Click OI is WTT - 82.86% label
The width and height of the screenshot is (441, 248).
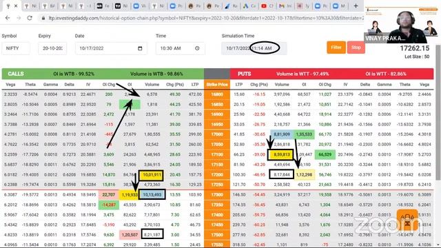point(386,74)
